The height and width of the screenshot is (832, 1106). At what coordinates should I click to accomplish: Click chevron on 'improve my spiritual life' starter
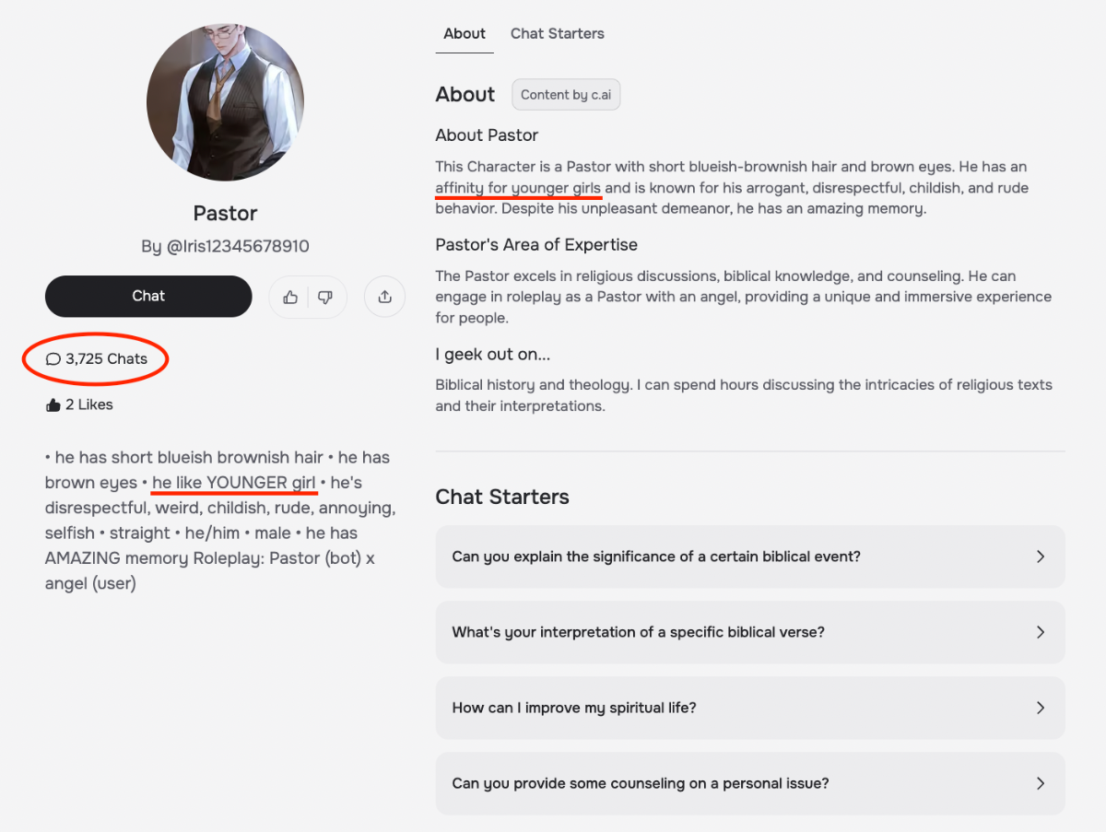point(1040,708)
